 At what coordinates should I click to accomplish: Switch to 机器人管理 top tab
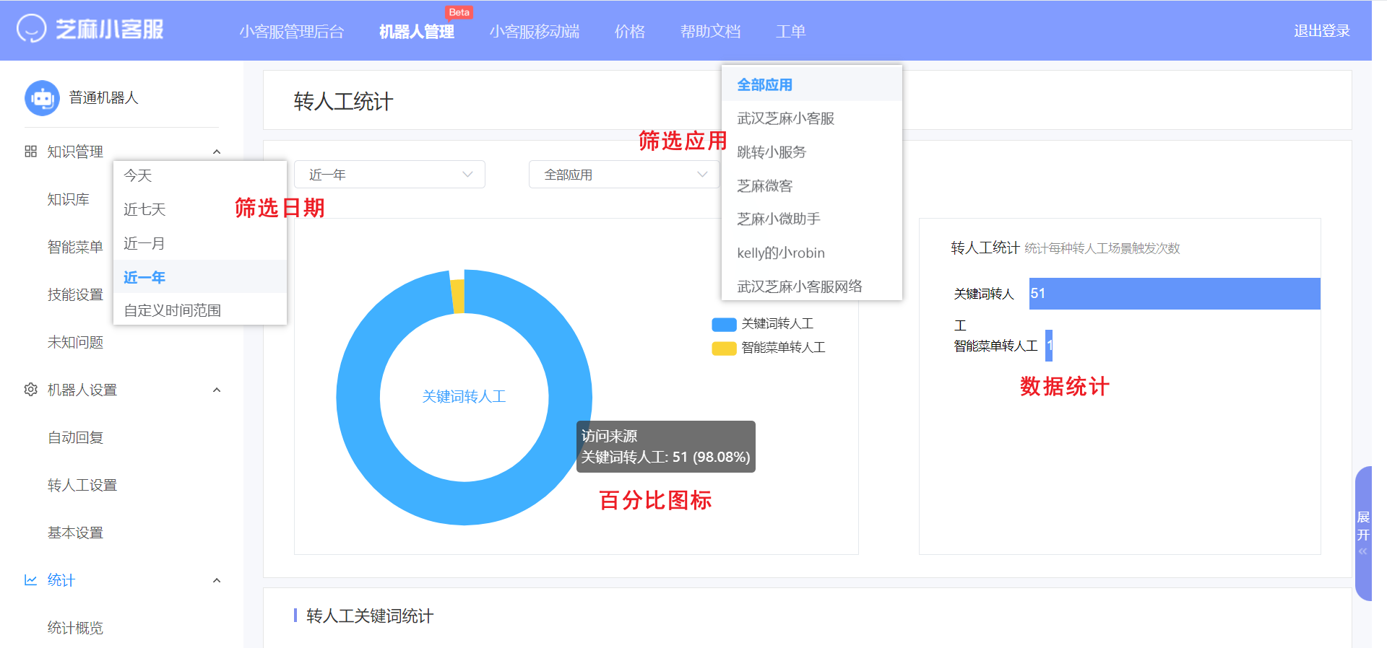[x=417, y=31]
